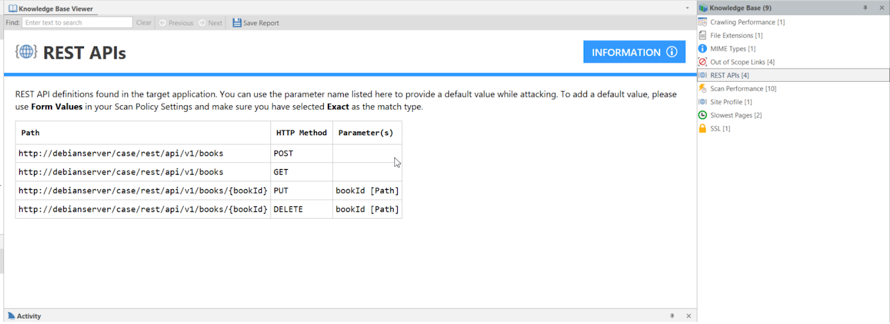Click the Find text search field

(x=77, y=23)
